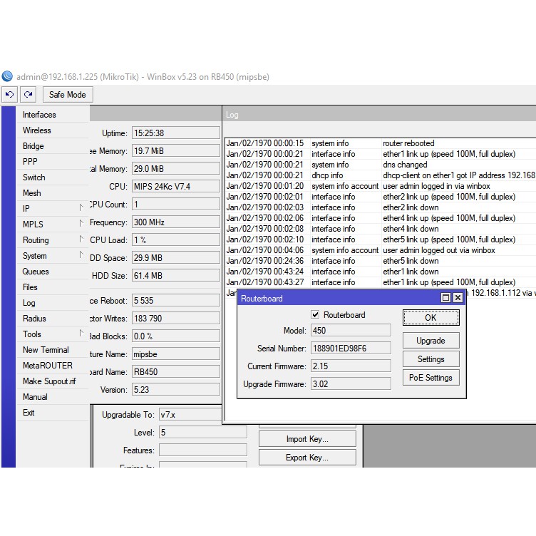Screen dimensions: 536x536
Task: Click the WinBox logo in title bar
Action: (x=7, y=76)
